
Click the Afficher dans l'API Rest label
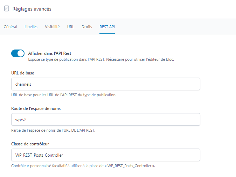pyautogui.click(x=50, y=53)
